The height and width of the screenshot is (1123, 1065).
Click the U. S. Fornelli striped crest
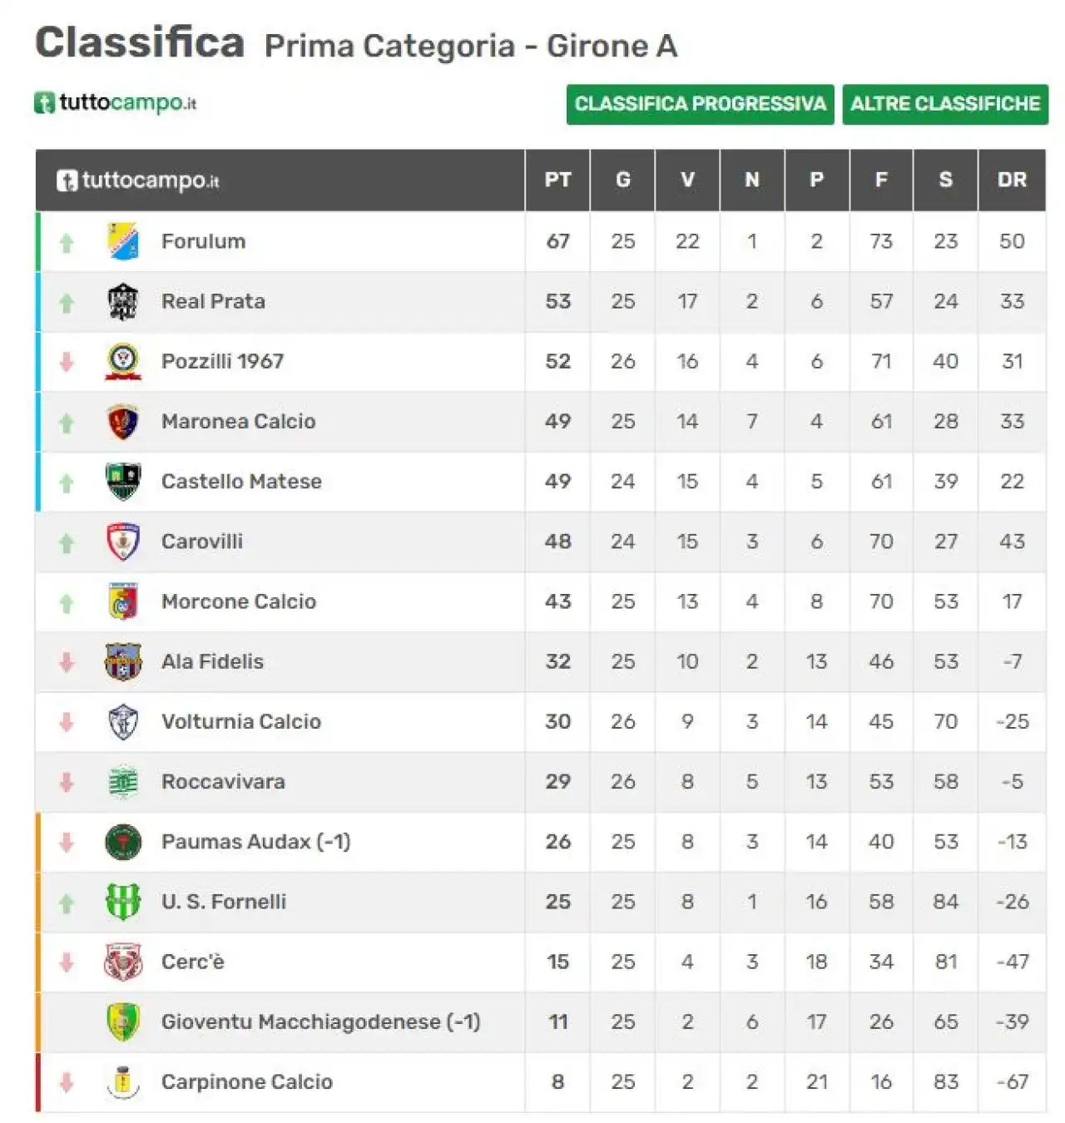(x=123, y=902)
